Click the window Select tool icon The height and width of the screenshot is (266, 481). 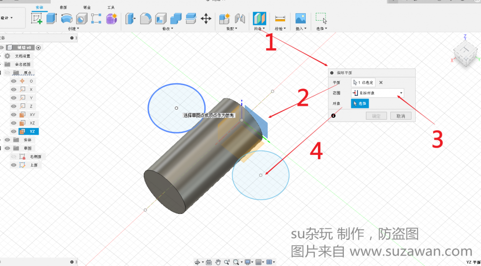321,18
